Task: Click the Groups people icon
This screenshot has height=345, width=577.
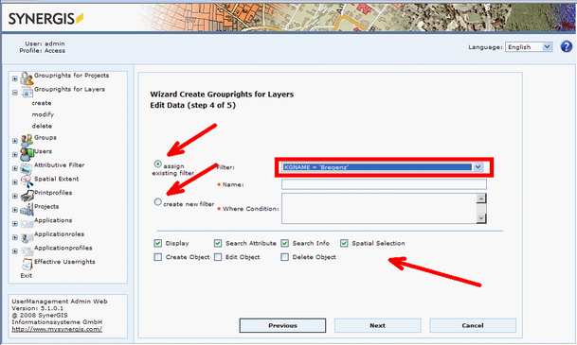Action: (x=27, y=140)
